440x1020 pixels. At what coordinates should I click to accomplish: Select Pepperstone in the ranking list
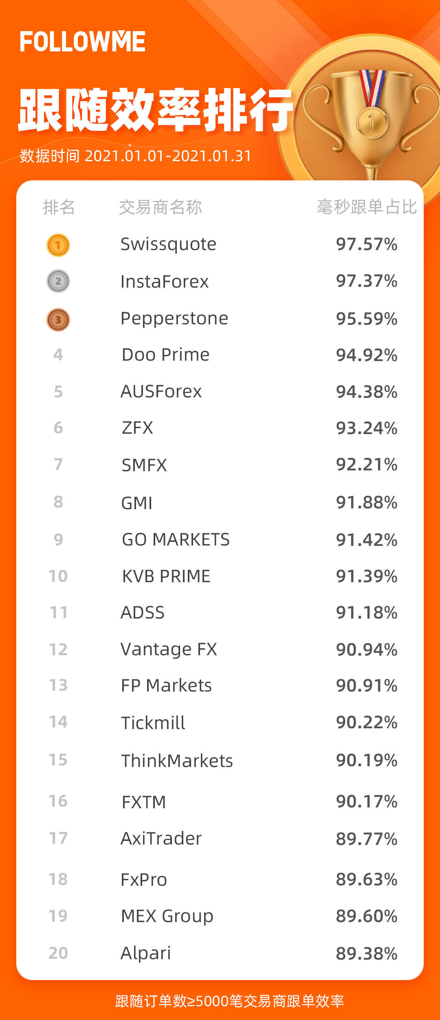click(x=174, y=319)
